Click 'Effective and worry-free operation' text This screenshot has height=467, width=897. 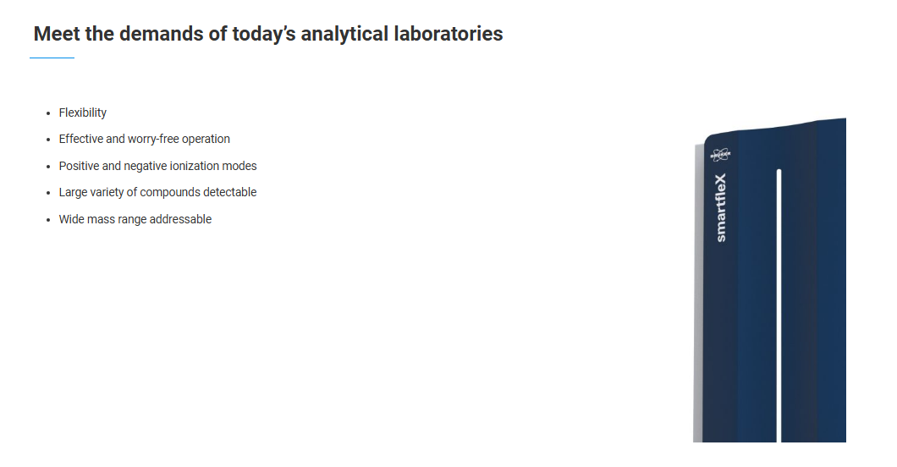(x=144, y=139)
